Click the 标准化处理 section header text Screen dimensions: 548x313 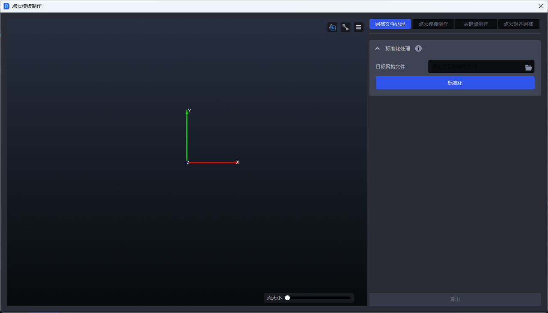click(398, 48)
